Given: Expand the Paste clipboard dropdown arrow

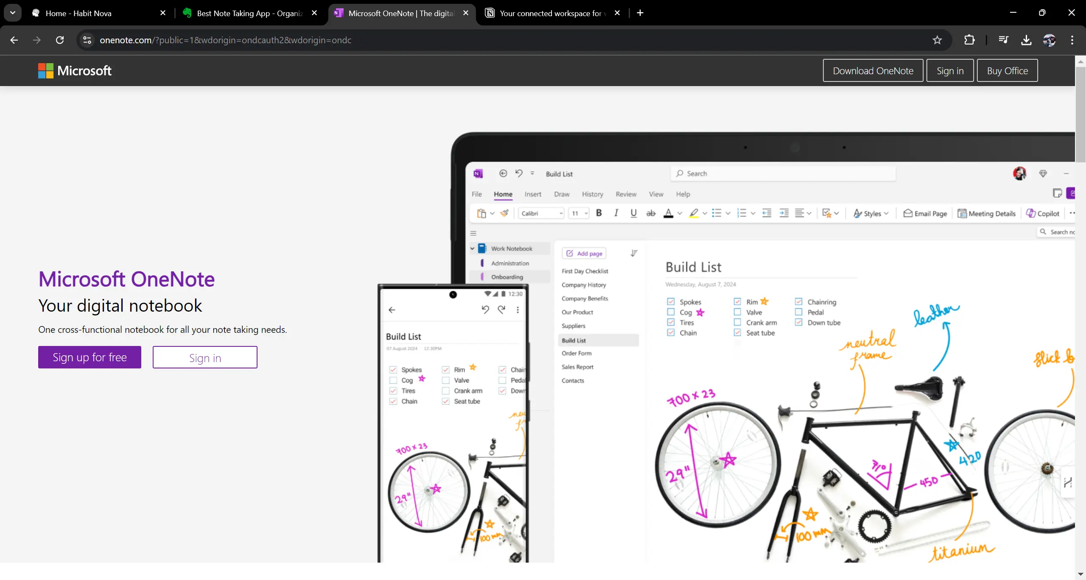Looking at the screenshot, I should [492, 213].
